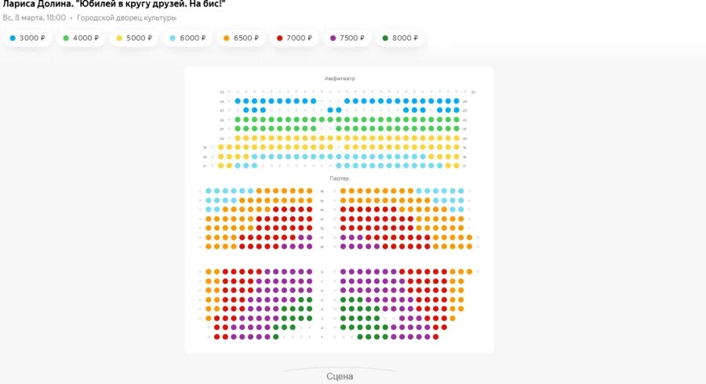This screenshot has height=384, width=706.
Task: Pick rightmost red seat in parterre row 1
Action: (x=435, y=337)
